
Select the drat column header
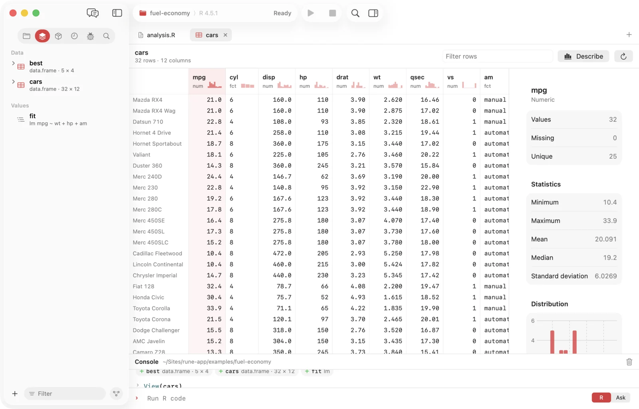click(351, 81)
